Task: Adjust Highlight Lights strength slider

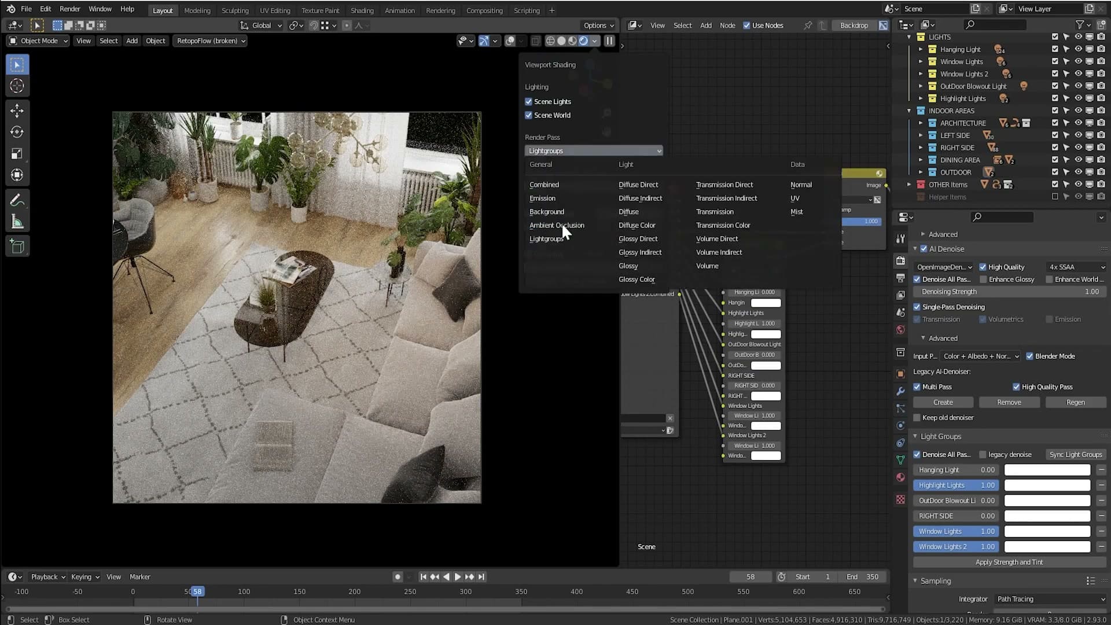Action: [957, 485]
